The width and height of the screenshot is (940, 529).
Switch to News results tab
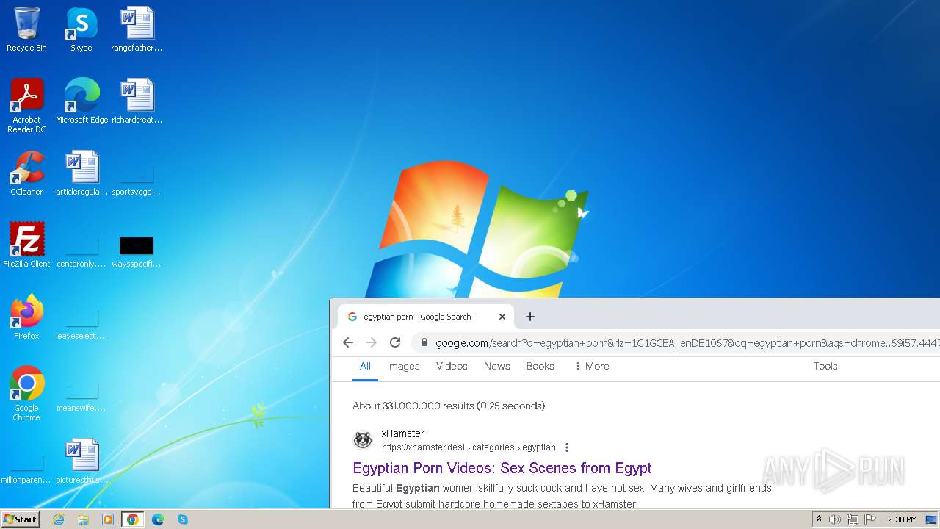(497, 367)
